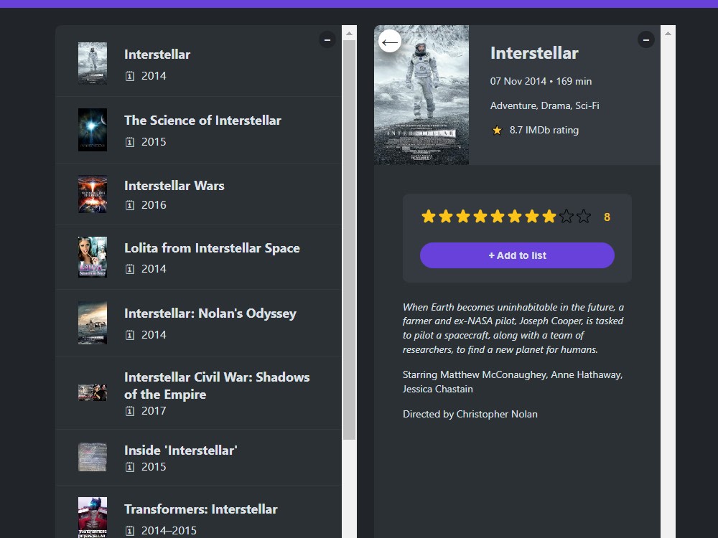The image size is (718, 538).
Task: Click Transformers: Interstellar poster thumbnail
Action: point(93,517)
